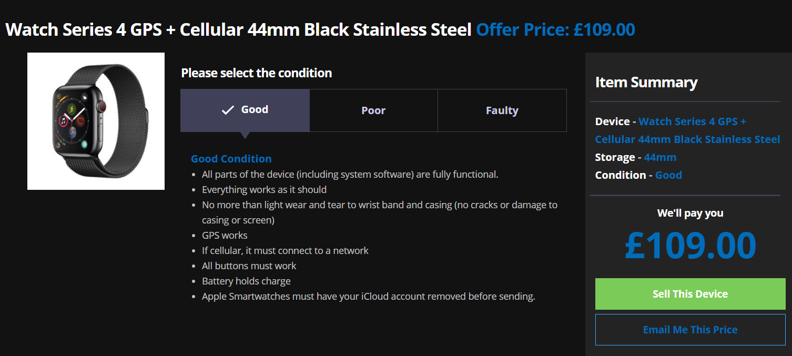Click the Email Me This Price button
The width and height of the screenshot is (792, 356).
(690, 330)
